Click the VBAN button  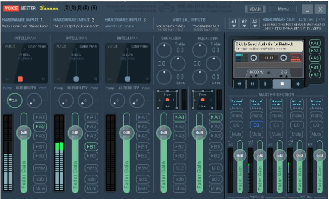click(255, 9)
